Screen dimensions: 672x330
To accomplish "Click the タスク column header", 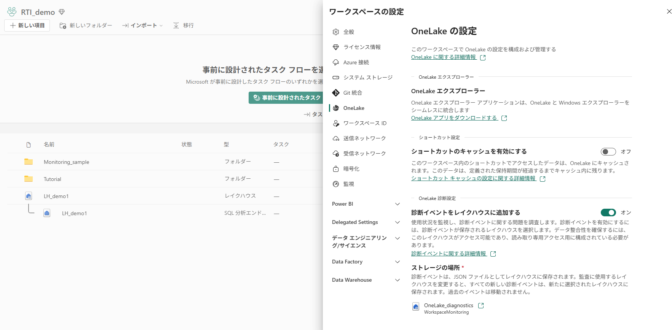I will [x=281, y=144].
